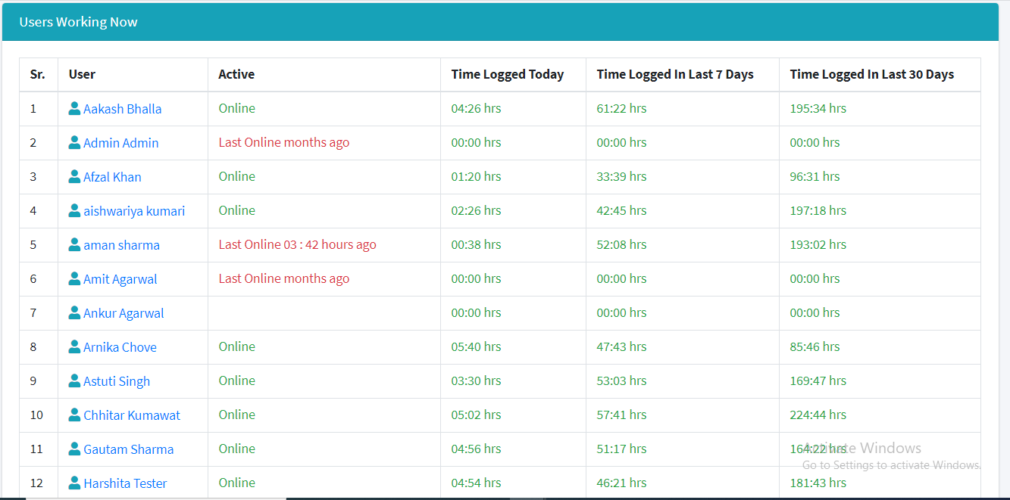Click the user icon next to Afzal Khan
The height and width of the screenshot is (500, 1010).
pos(74,176)
